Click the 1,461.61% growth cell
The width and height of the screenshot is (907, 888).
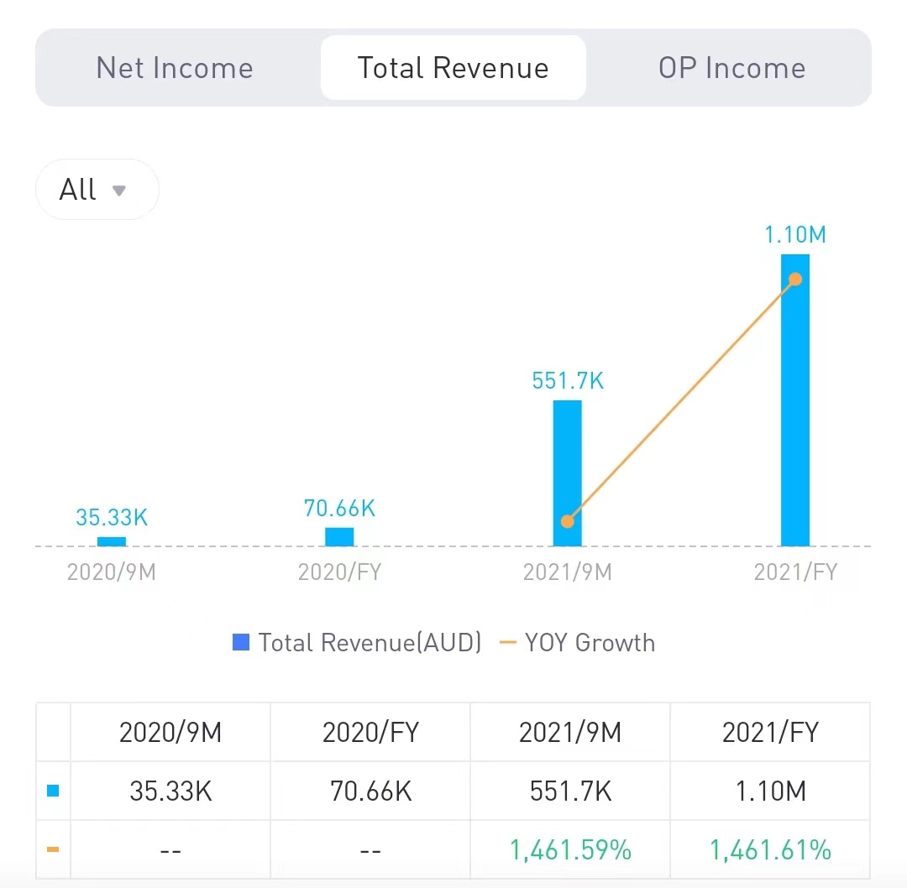pos(770,849)
